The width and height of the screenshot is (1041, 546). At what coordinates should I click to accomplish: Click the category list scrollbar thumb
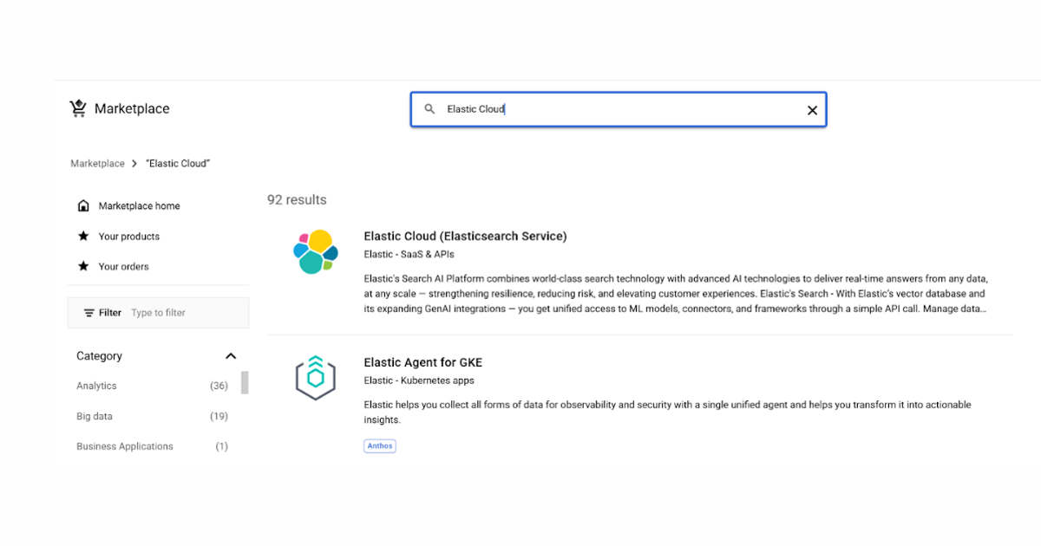pyautogui.click(x=244, y=384)
